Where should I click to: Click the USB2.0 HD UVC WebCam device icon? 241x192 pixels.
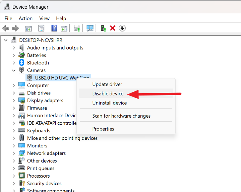click(x=29, y=77)
